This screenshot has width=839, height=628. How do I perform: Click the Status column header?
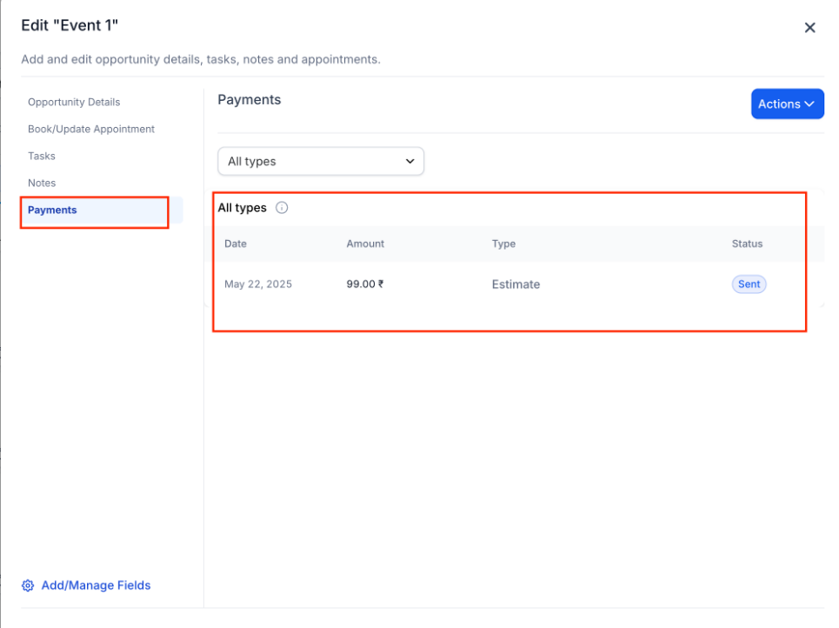(747, 244)
